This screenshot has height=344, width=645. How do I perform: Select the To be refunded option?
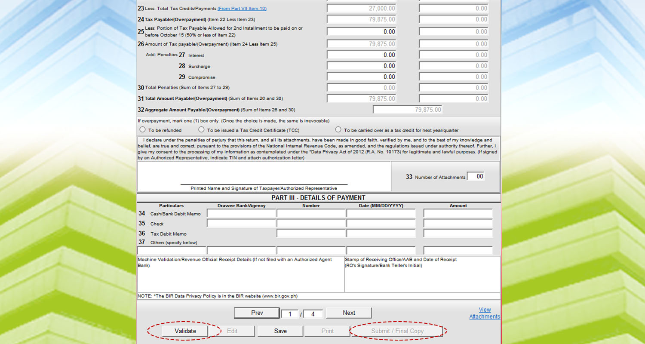143,129
